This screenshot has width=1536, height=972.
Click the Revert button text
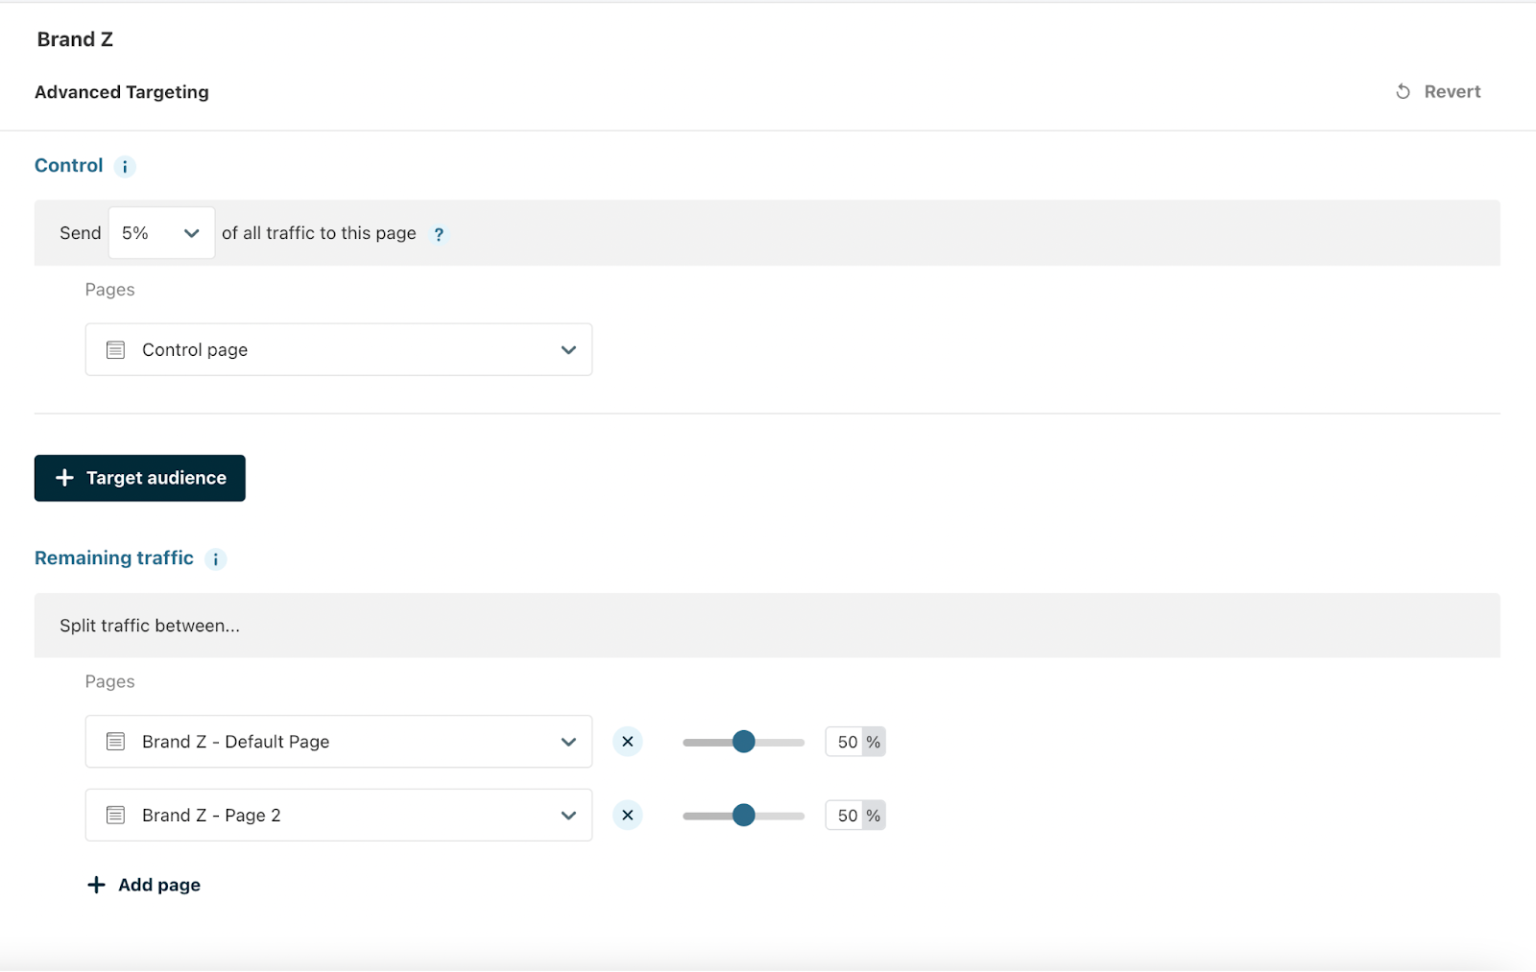point(1452,92)
